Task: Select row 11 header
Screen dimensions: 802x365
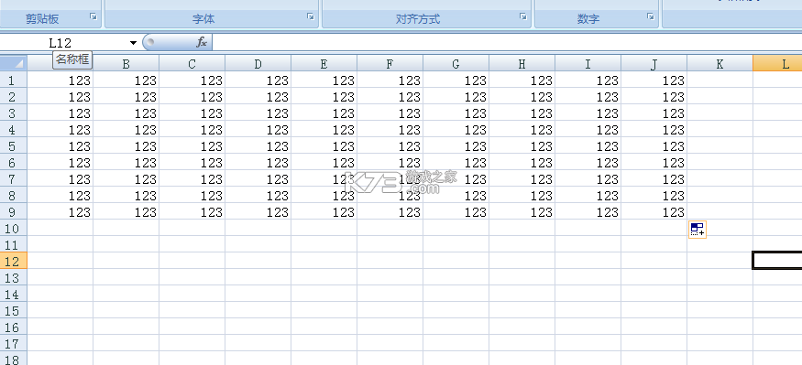Action: click(x=14, y=245)
